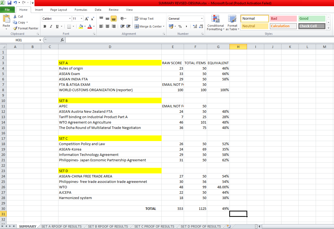This screenshot has width=334, height=229.
Task: Apply the Calculation cell style
Action: (x=283, y=26)
